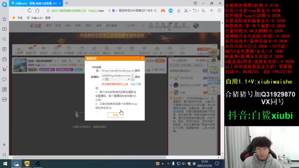Open the 推流码 stream code tool
The image size is (299, 168).
(x=44, y=50)
